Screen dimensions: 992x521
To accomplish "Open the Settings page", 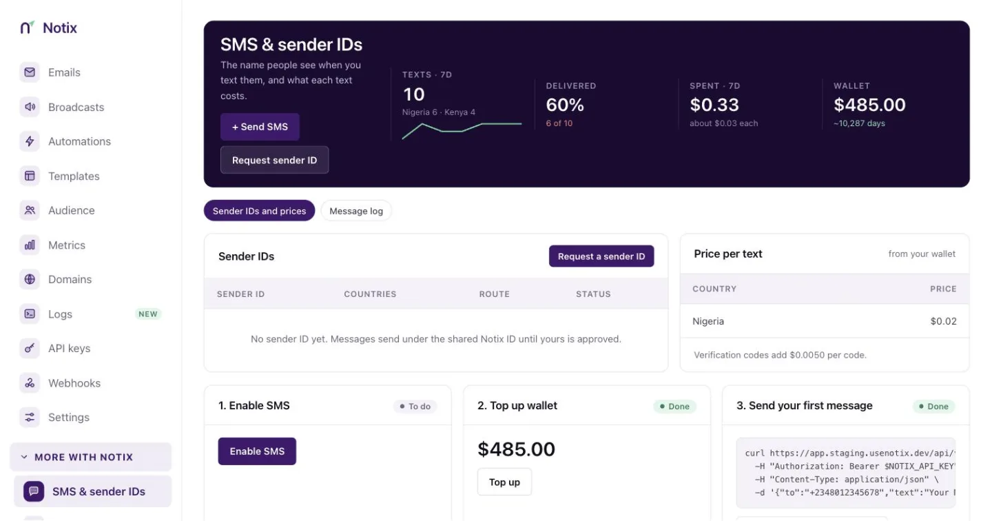I will (90, 417).
